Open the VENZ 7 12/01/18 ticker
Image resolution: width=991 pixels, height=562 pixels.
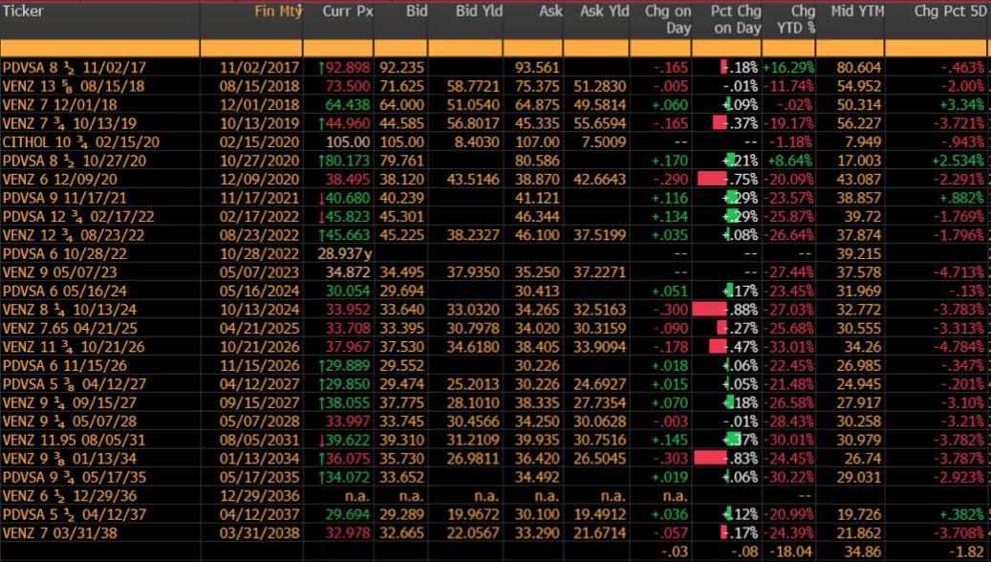[59, 105]
